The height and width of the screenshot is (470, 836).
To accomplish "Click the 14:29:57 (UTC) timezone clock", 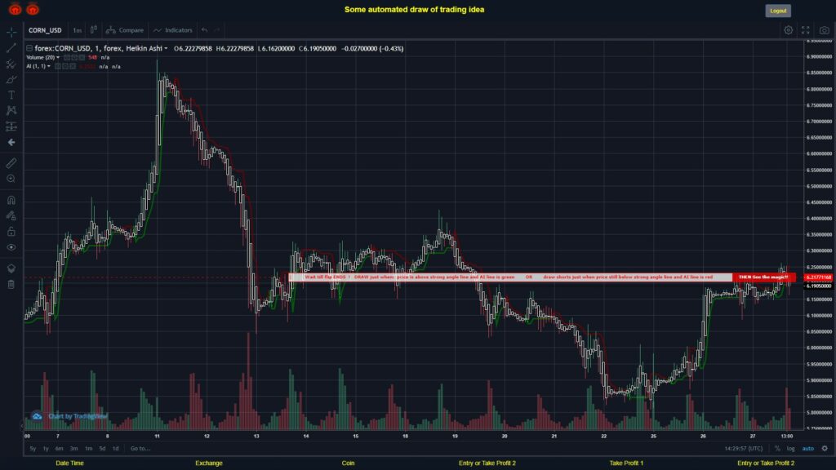I will (x=744, y=449).
